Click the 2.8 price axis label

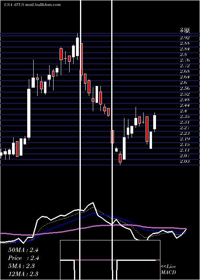[184, 54]
